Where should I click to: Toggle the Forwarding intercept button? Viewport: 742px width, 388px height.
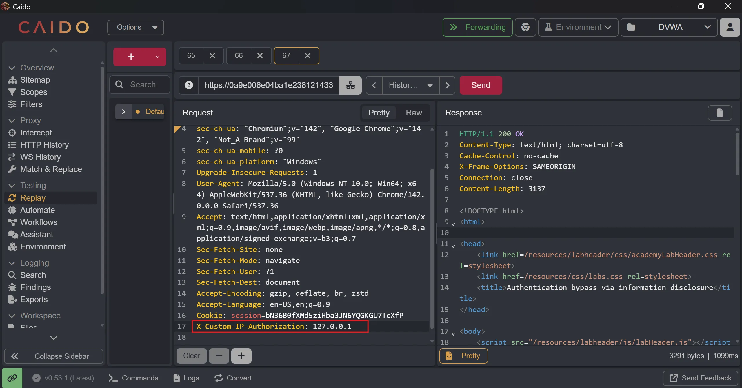[x=477, y=27]
